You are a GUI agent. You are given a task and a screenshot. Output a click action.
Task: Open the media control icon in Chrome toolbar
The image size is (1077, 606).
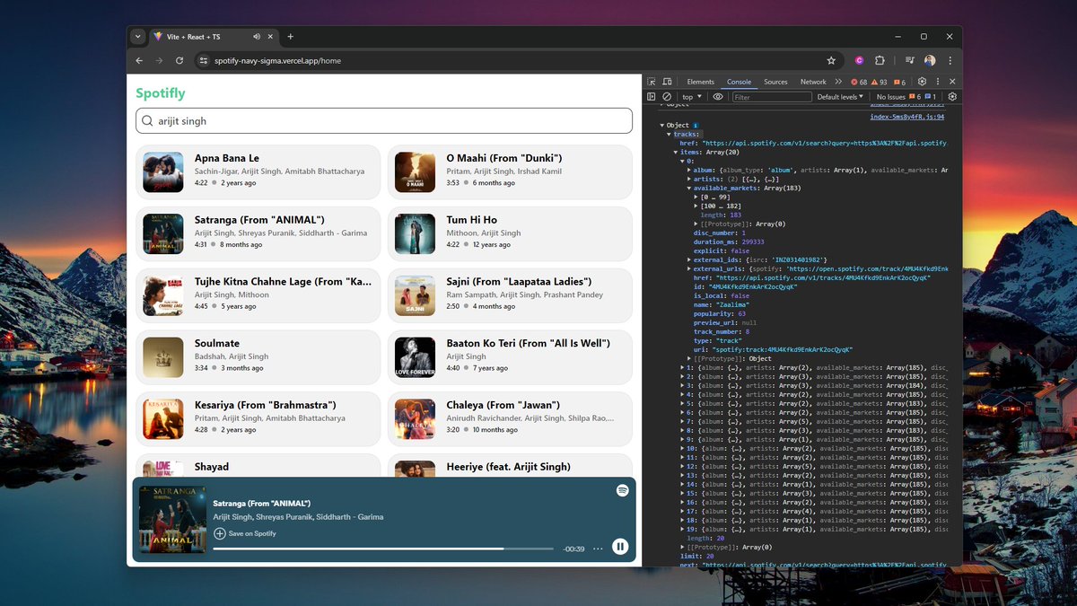[909, 60]
